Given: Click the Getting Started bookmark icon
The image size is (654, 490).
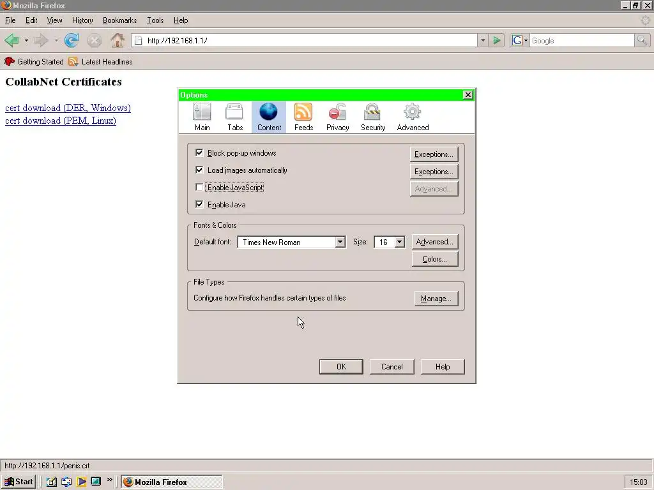Looking at the screenshot, I should click(x=10, y=62).
